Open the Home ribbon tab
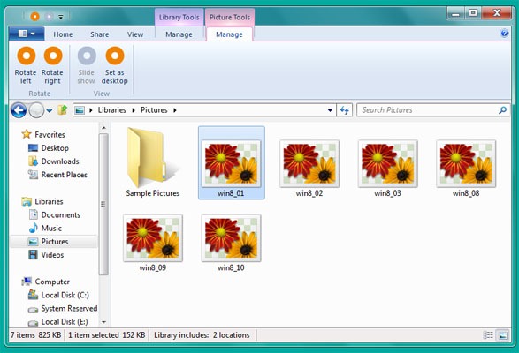The width and height of the screenshot is (519, 353). [63, 34]
